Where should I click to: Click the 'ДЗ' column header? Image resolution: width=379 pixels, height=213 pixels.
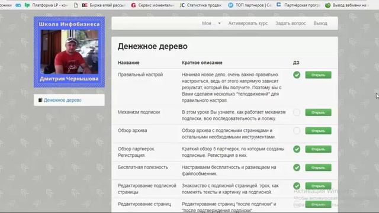point(296,63)
